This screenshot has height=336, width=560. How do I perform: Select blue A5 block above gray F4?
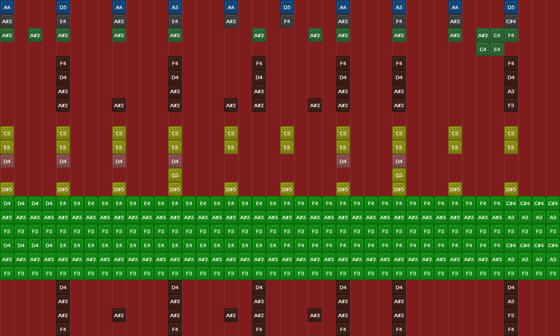(399, 7)
